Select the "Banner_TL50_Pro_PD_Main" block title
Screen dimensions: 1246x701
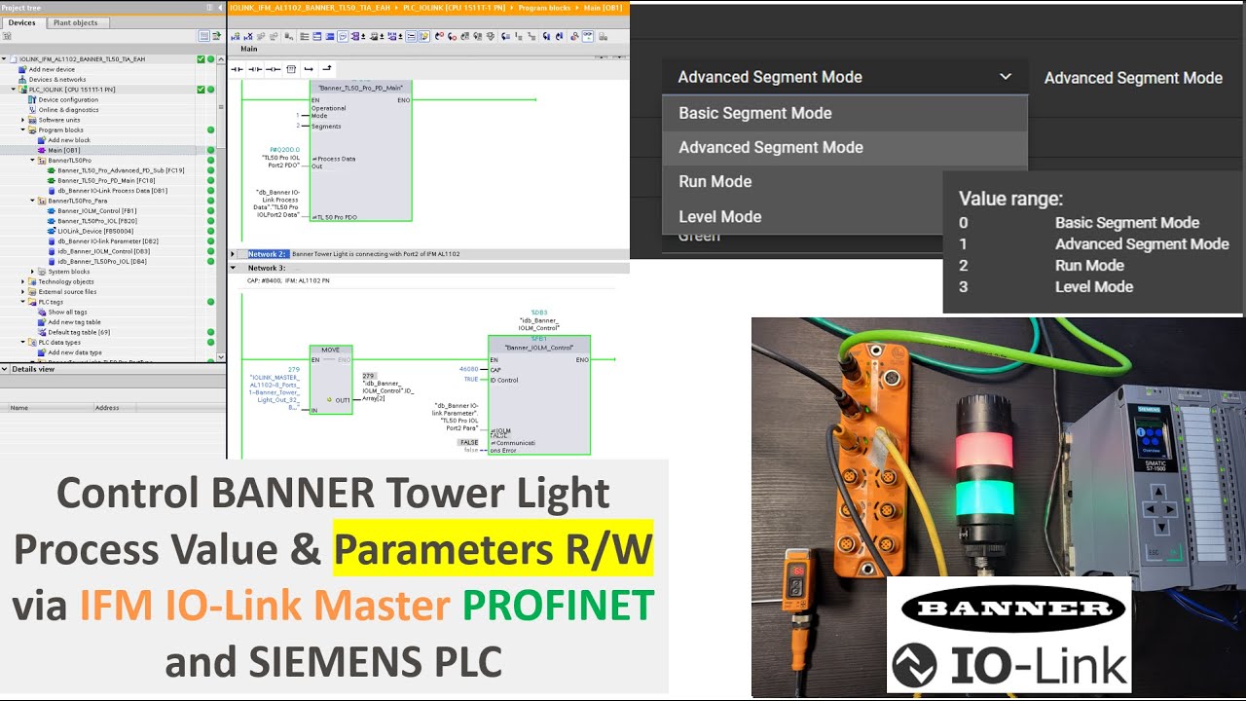click(360, 88)
